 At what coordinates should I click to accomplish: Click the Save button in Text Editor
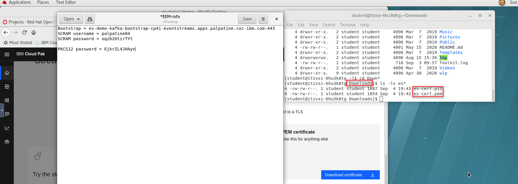click(247, 19)
